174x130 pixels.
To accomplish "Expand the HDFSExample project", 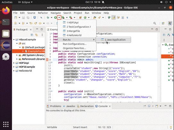I will (x=14, y=67).
